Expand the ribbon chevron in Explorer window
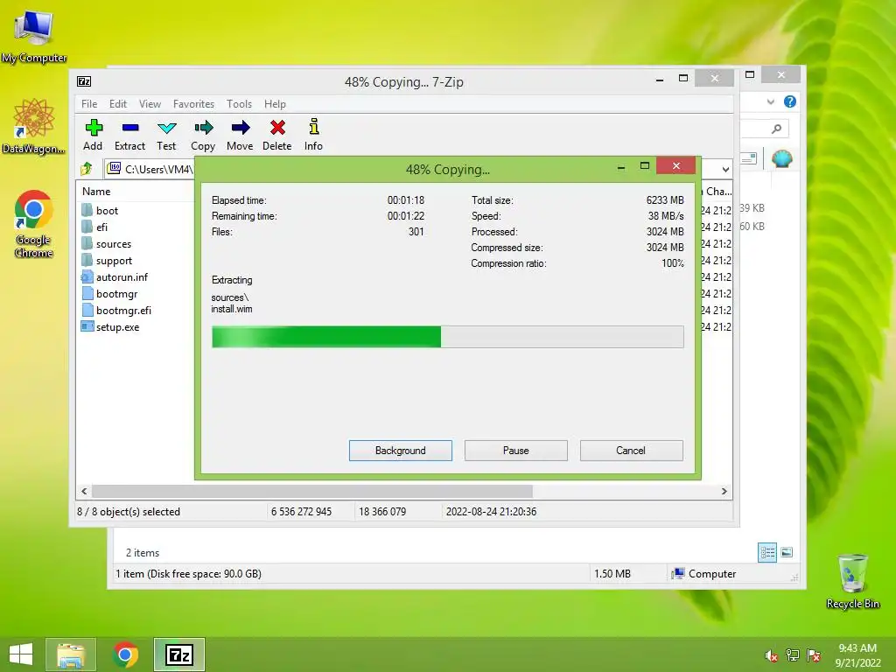The width and height of the screenshot is (896, 672). pos(770,101)
